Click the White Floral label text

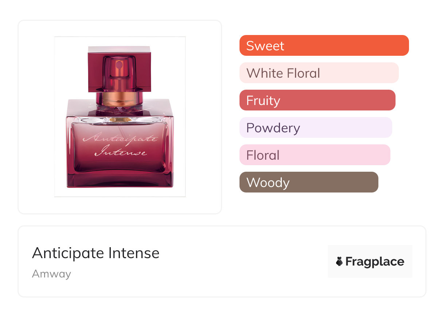coord(283,73)
